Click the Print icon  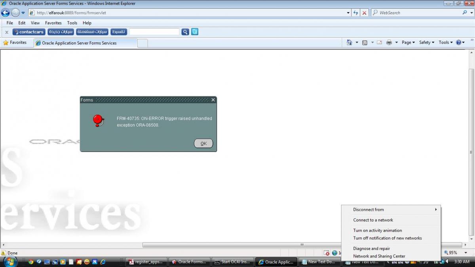[389, 42]
